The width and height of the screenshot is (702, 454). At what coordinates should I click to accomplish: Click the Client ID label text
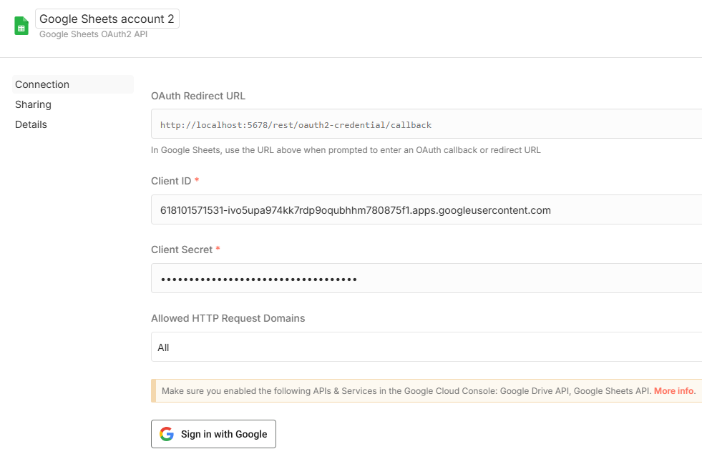click(171, 181)
